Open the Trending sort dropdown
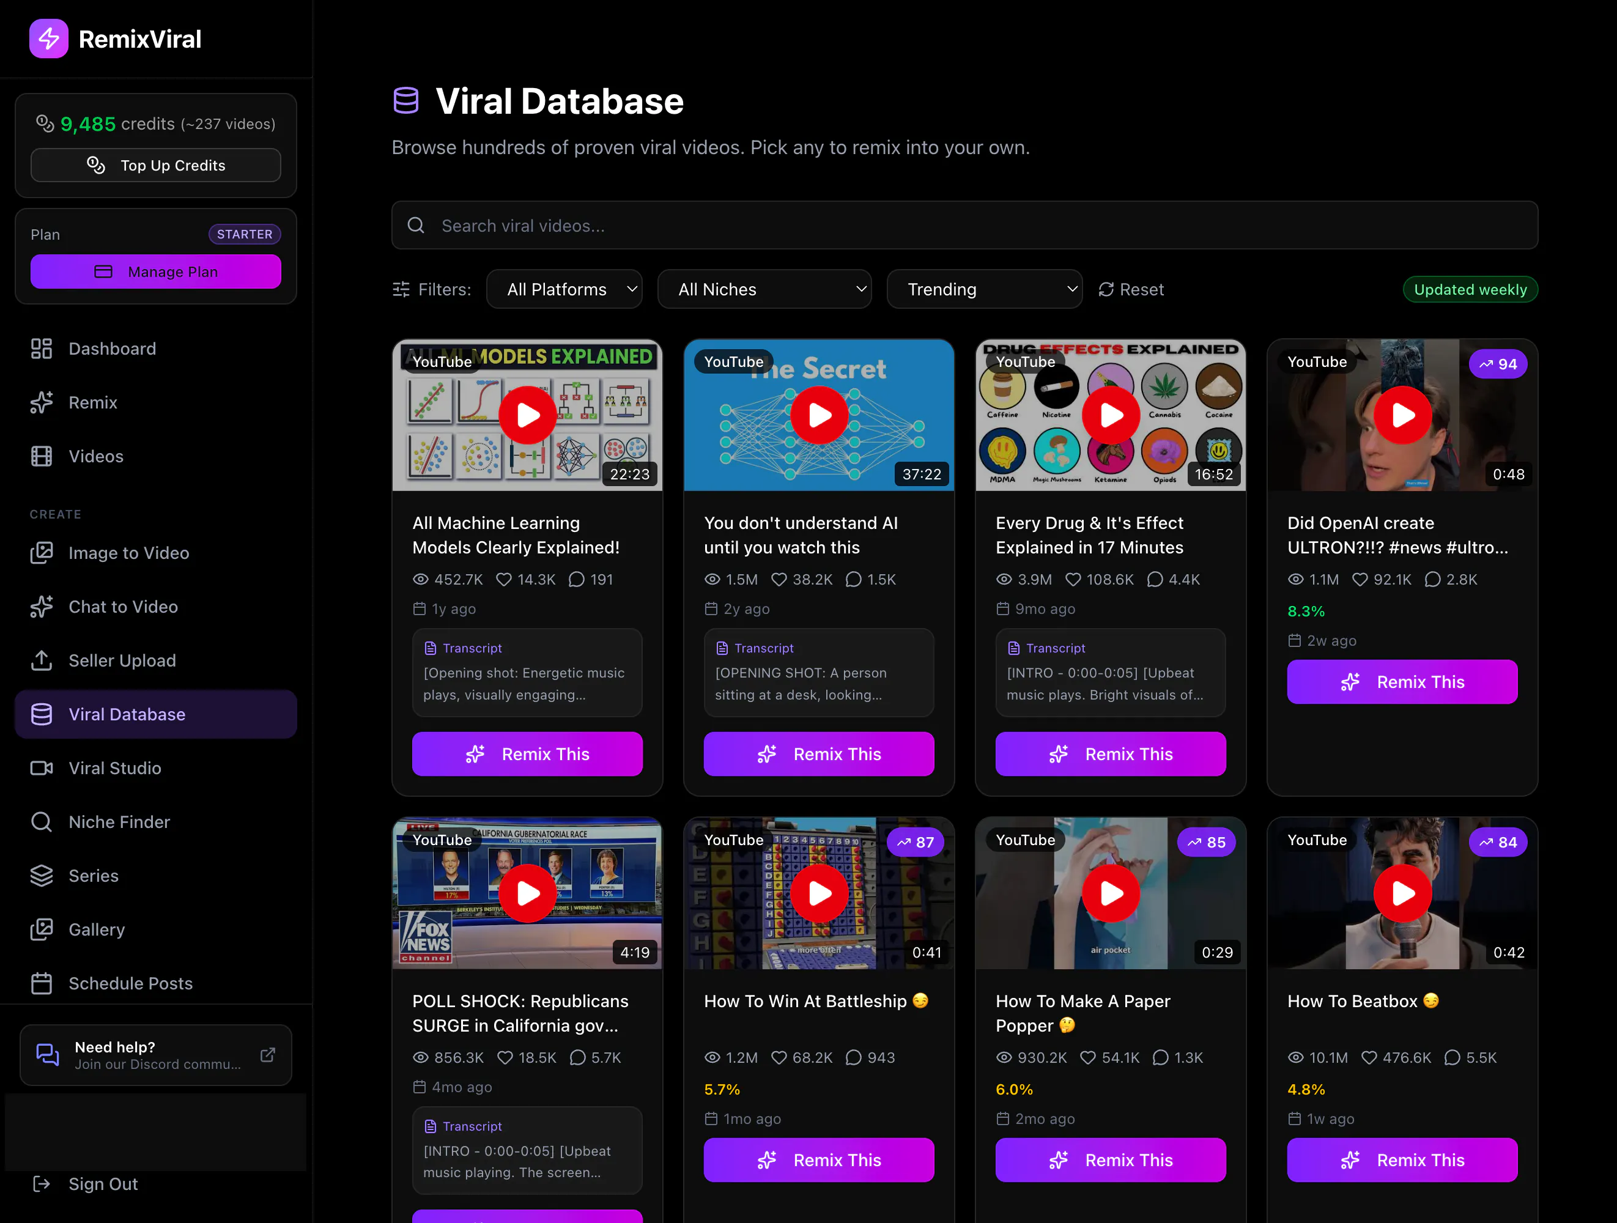 point(985,289)
